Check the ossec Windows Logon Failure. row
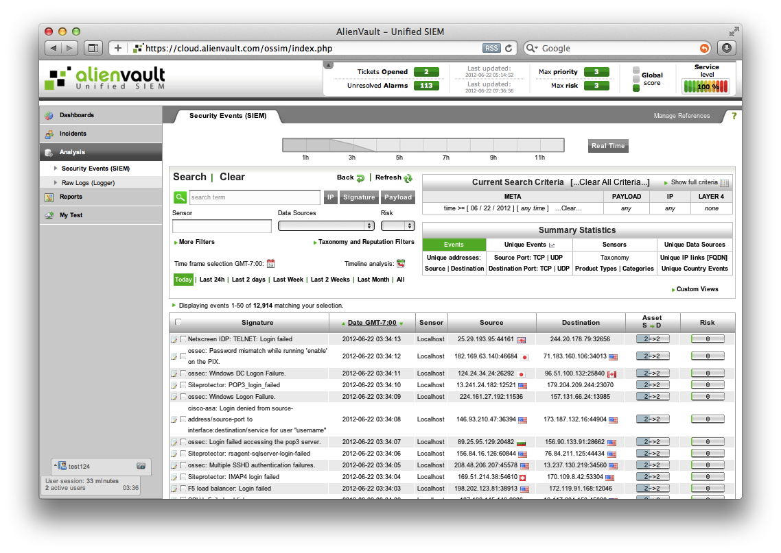The image size is (781, 553). coord(183,397)
